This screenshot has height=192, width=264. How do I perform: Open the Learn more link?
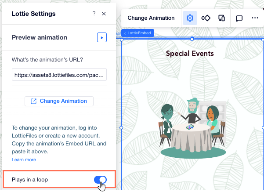coord(24,159)
